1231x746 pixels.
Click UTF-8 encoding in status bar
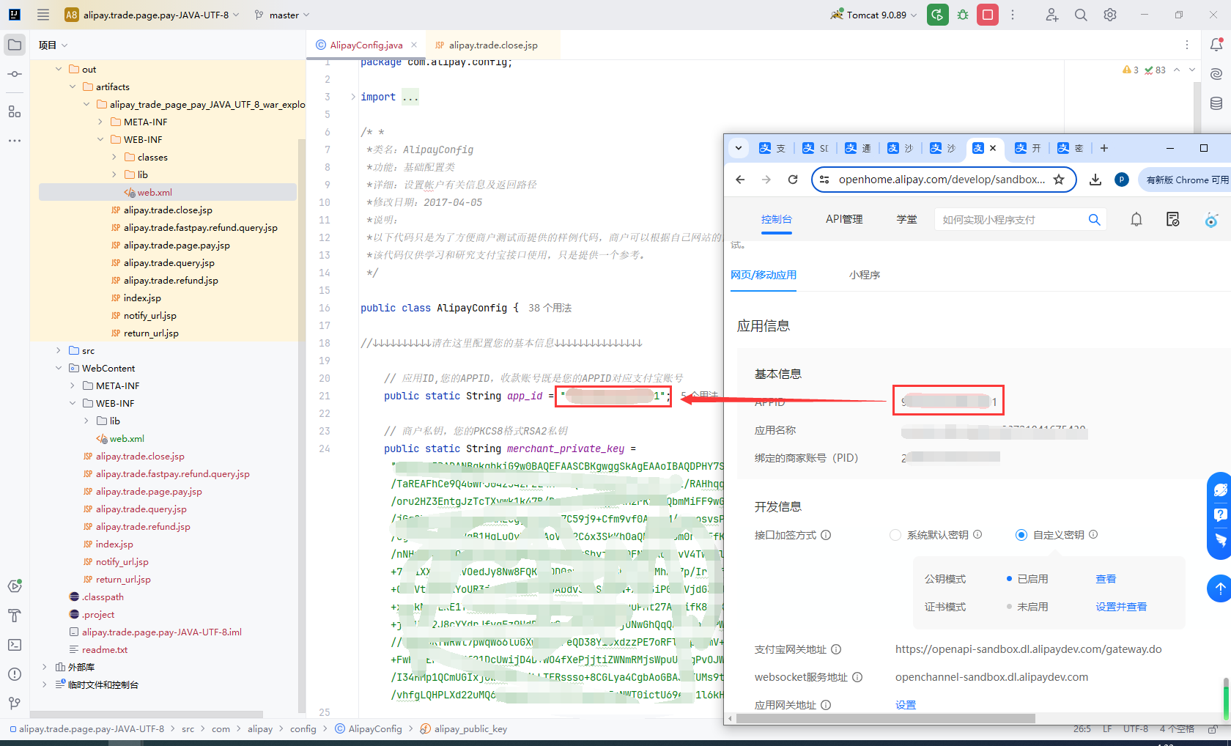click(1136, 729)
